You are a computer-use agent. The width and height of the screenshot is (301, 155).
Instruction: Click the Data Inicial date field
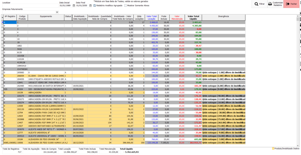tap(65, 6)
